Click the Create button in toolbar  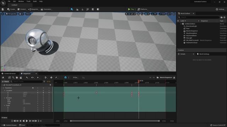pyautogui.click(x=11, y=9)
